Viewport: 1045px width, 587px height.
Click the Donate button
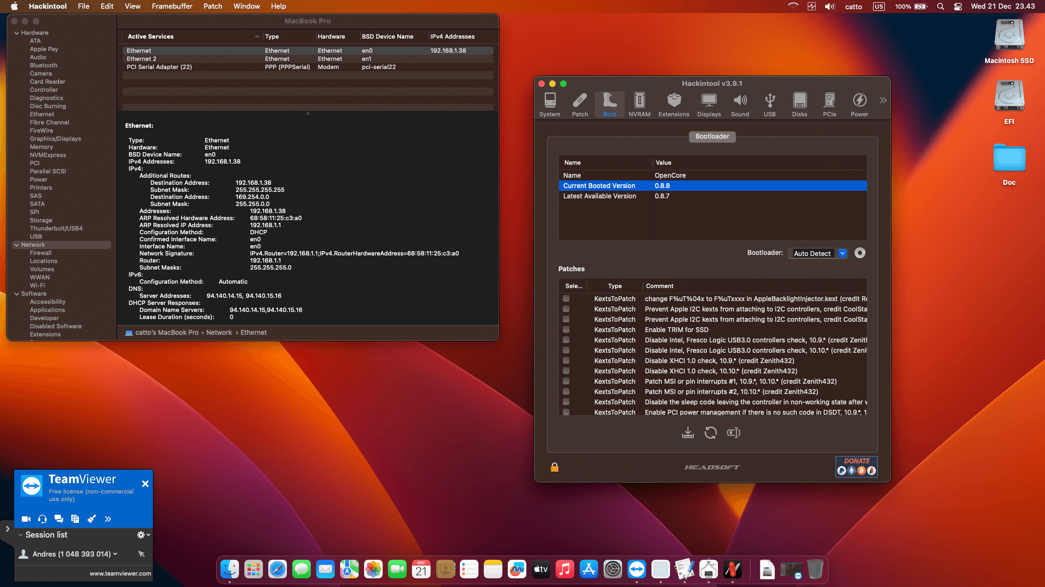tap(856, 466)
